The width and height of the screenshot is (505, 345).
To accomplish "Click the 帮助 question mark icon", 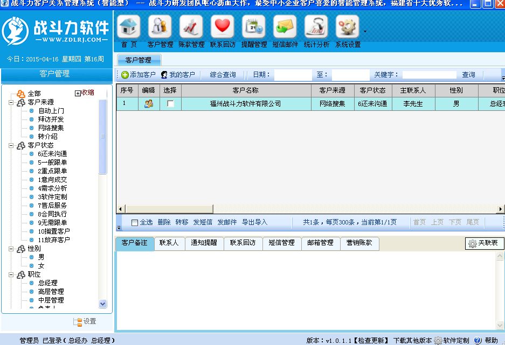I will click(478, 340).
